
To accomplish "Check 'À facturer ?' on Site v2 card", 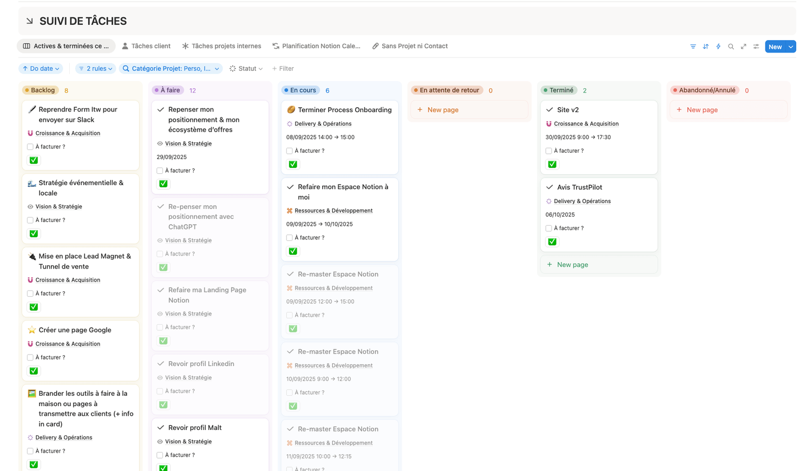I will [x=549, y=151].
